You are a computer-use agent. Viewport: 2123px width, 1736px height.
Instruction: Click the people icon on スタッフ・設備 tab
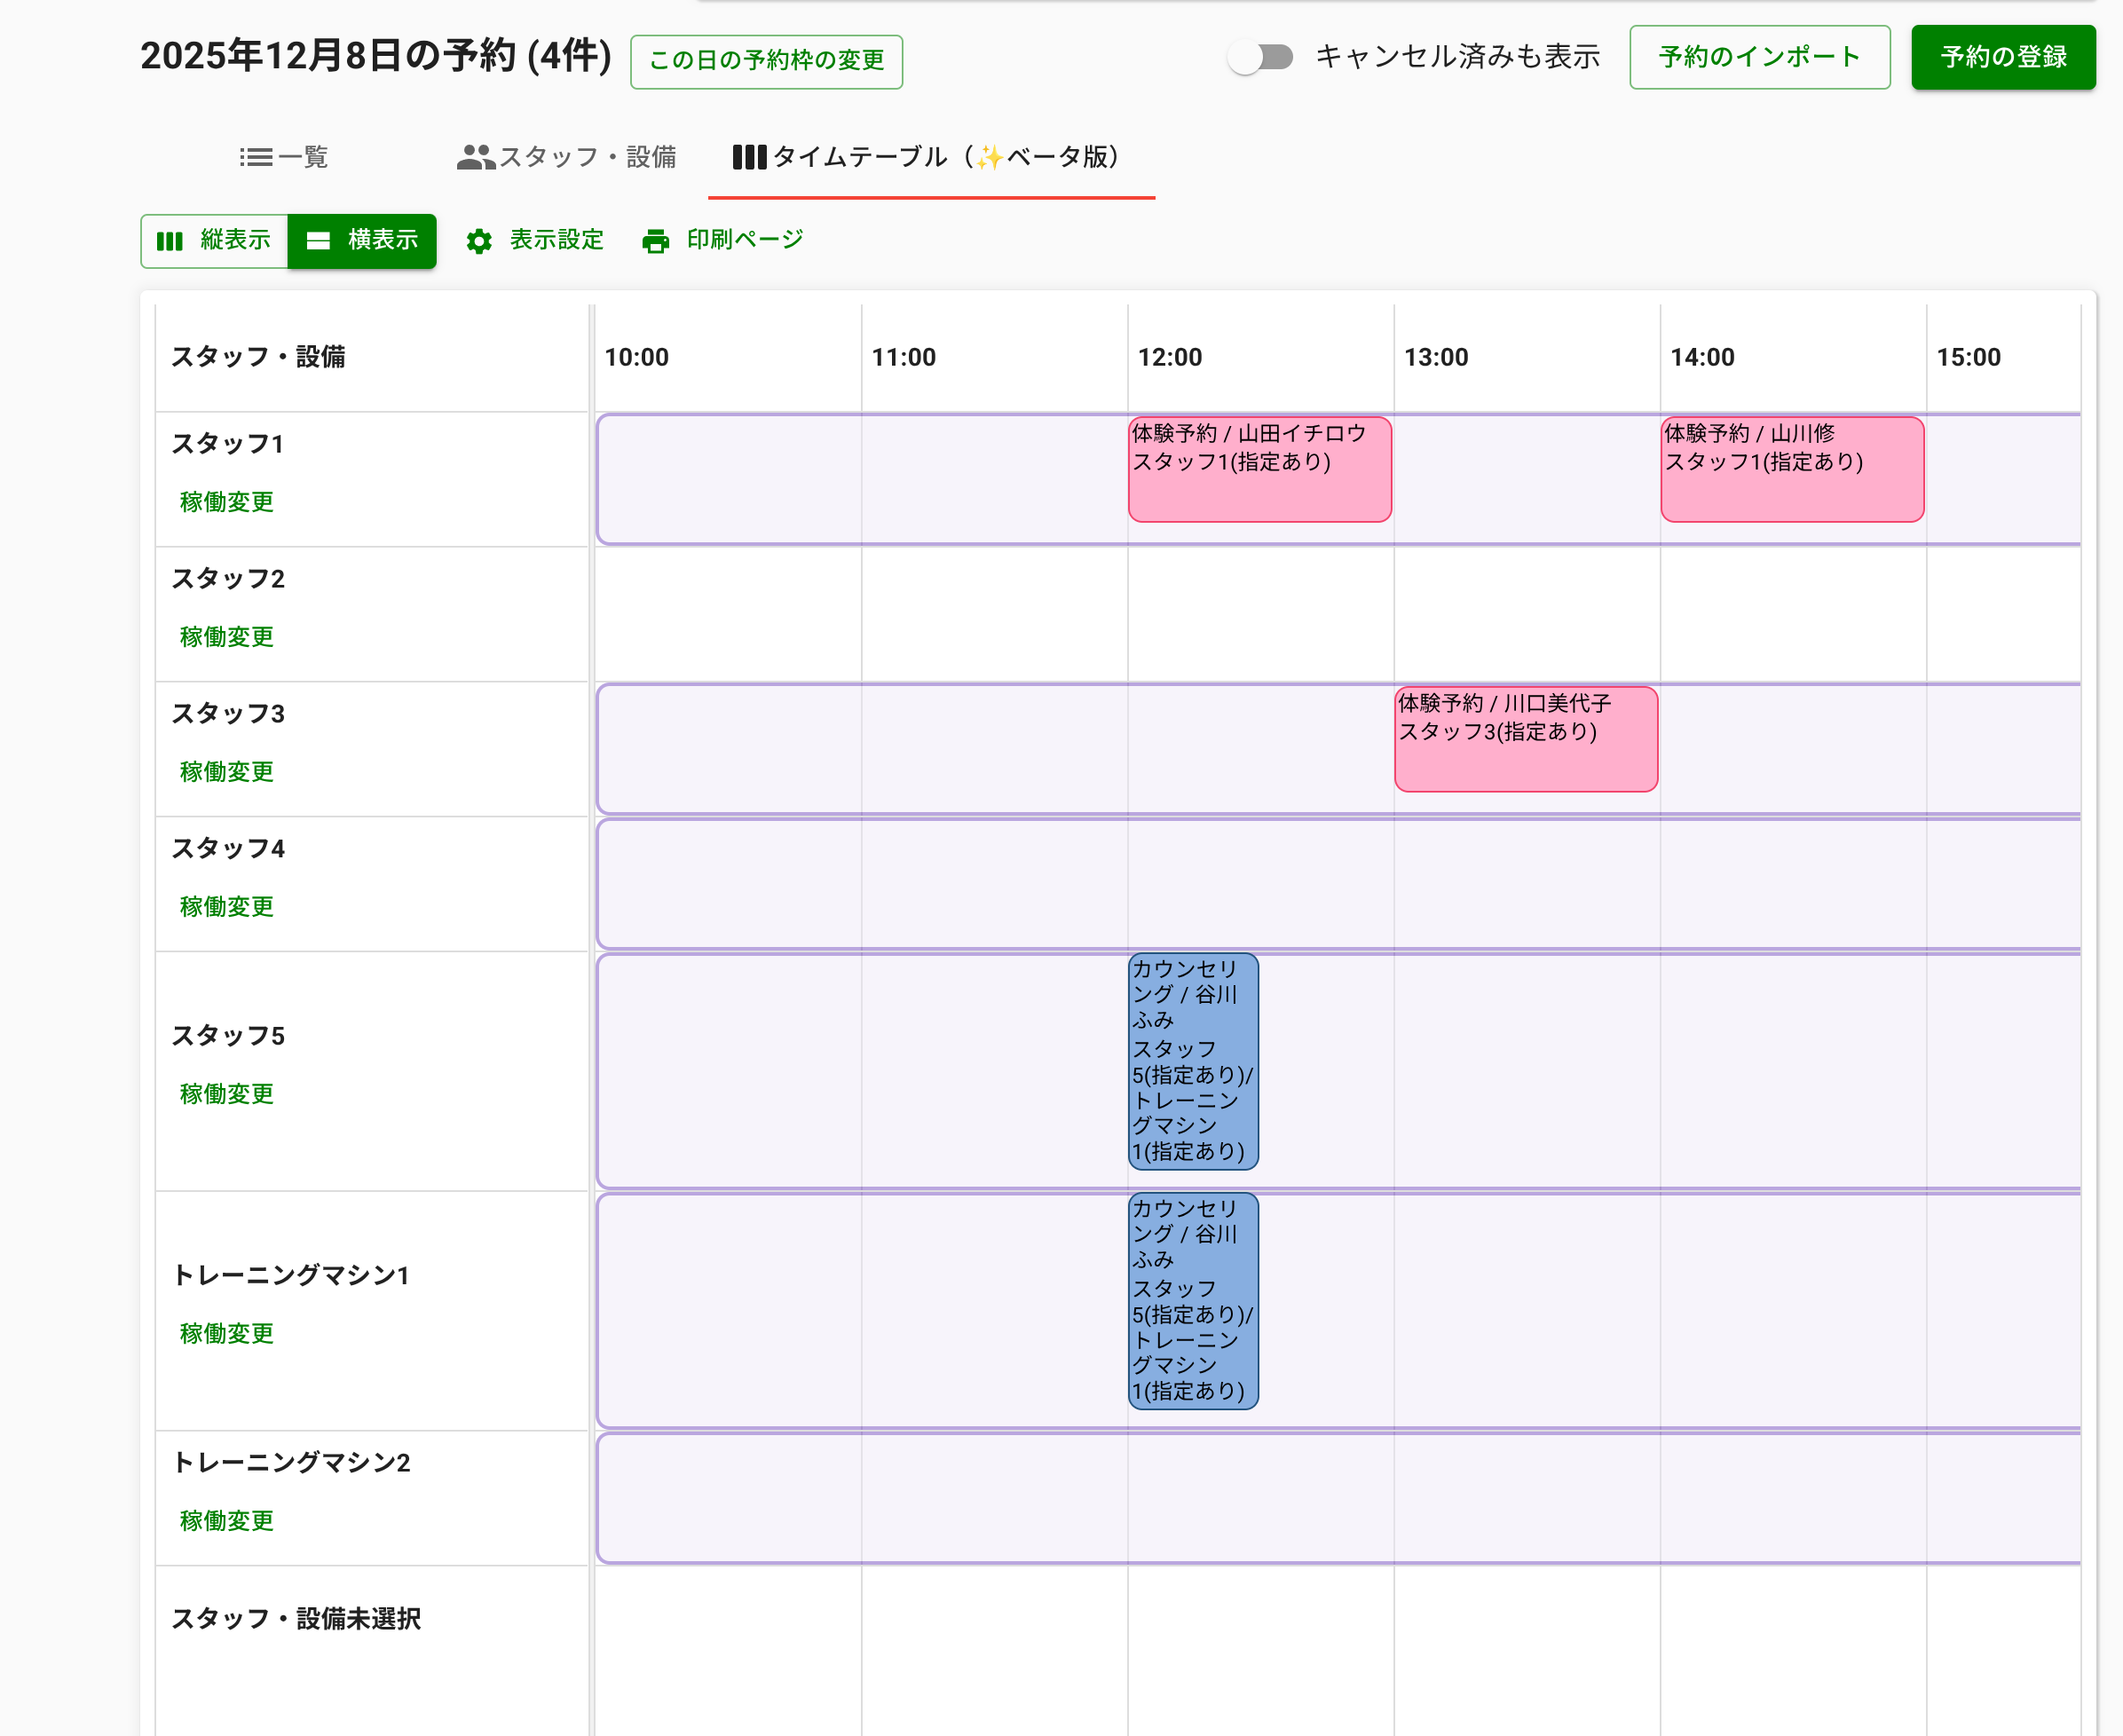coord(476,157)
